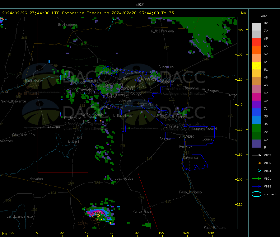Click the G_ALVEAR map label

tap(186, 136)
